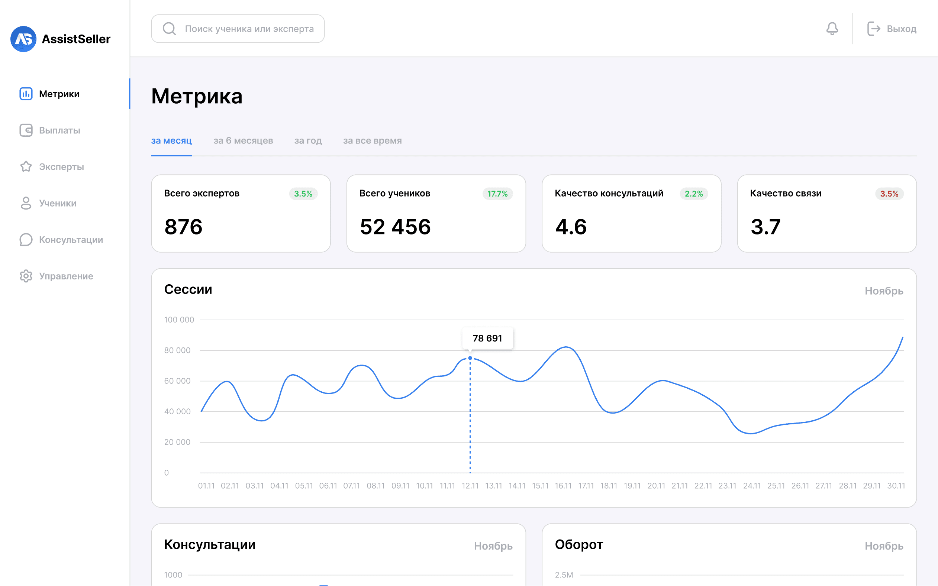Click the notification bell icon

tap(832, 29)
